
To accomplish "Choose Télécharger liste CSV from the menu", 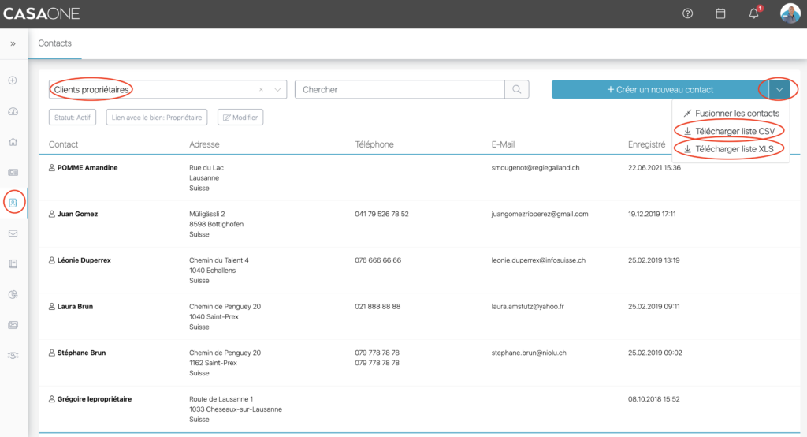I will point(731,131).
